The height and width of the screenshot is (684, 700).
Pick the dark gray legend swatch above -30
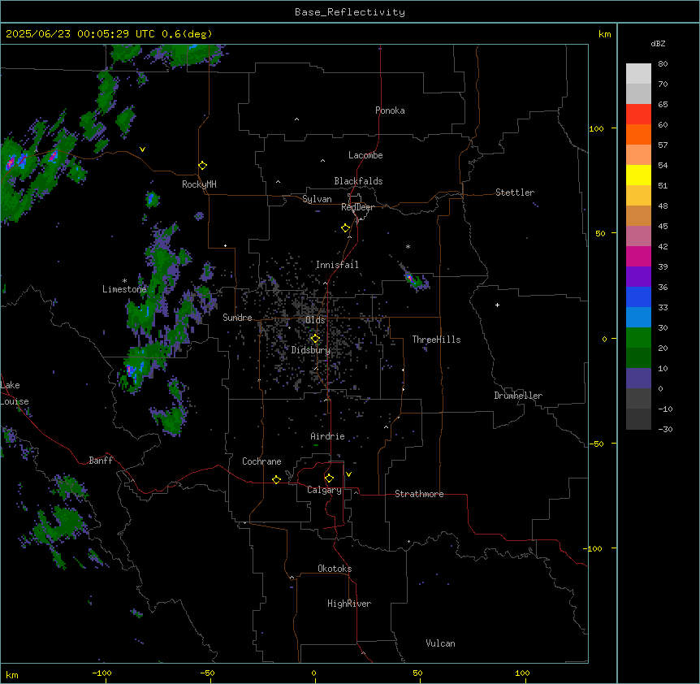638,419
